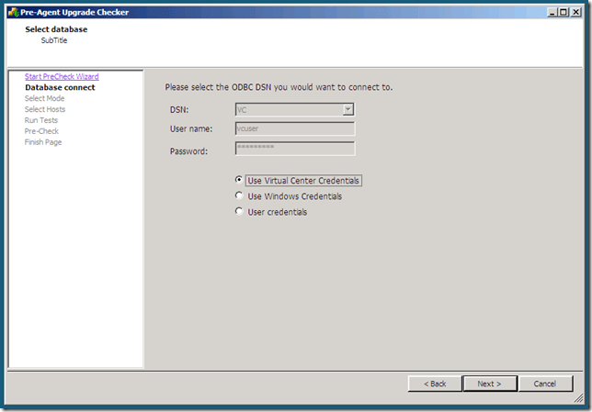The height and width of the screenshot is (412, 592).
Task: Open the Start PreCheck Wizard link
Action: tap(62, 76)
